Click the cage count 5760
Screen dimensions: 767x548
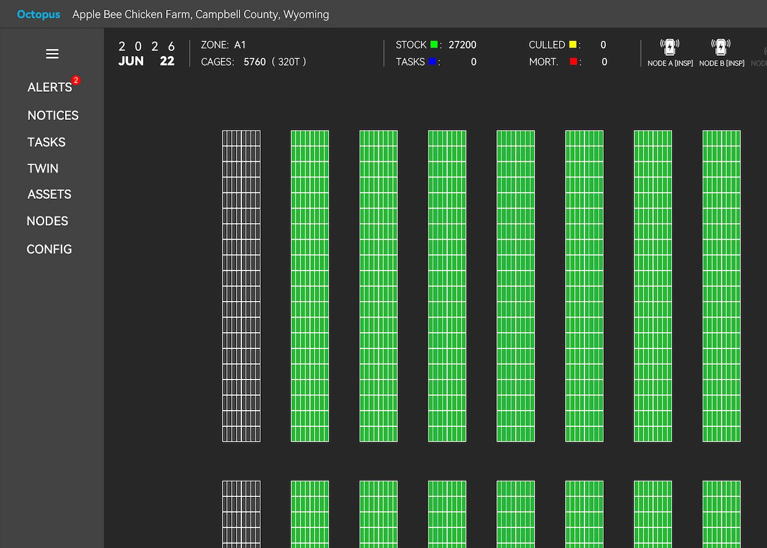pos(255,61)
